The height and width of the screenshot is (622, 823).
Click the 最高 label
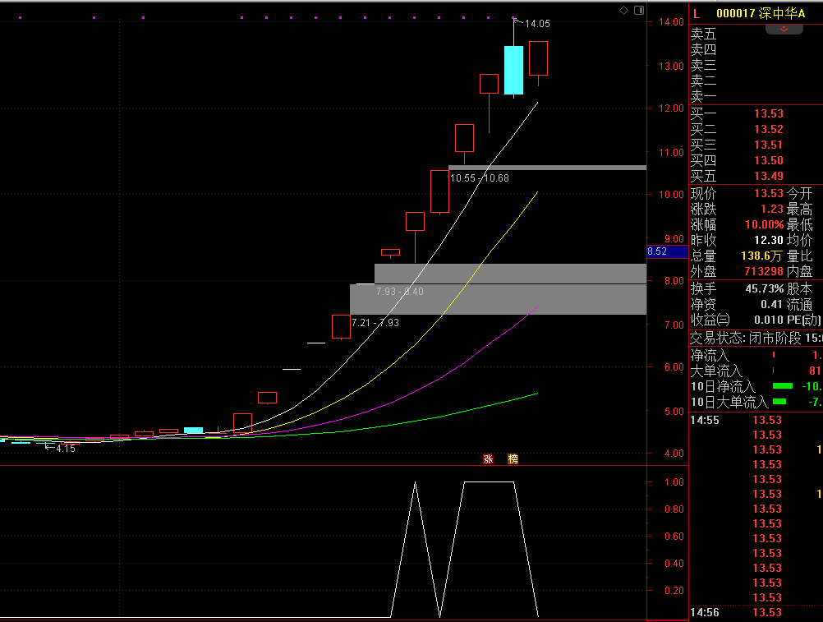pyautogui.click(x=799, y=210)
